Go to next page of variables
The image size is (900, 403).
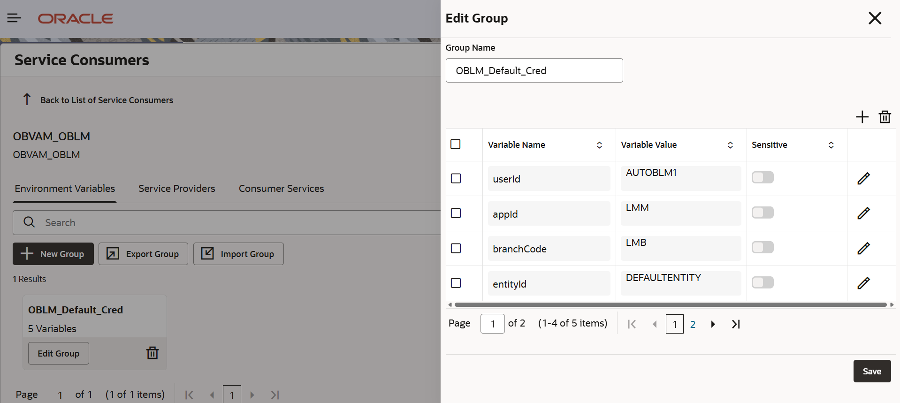click(713, 324)
